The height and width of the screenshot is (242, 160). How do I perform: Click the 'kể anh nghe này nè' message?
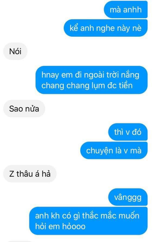[106, 28]
